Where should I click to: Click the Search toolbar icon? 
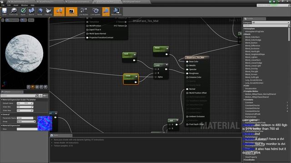tap(31, 12)
